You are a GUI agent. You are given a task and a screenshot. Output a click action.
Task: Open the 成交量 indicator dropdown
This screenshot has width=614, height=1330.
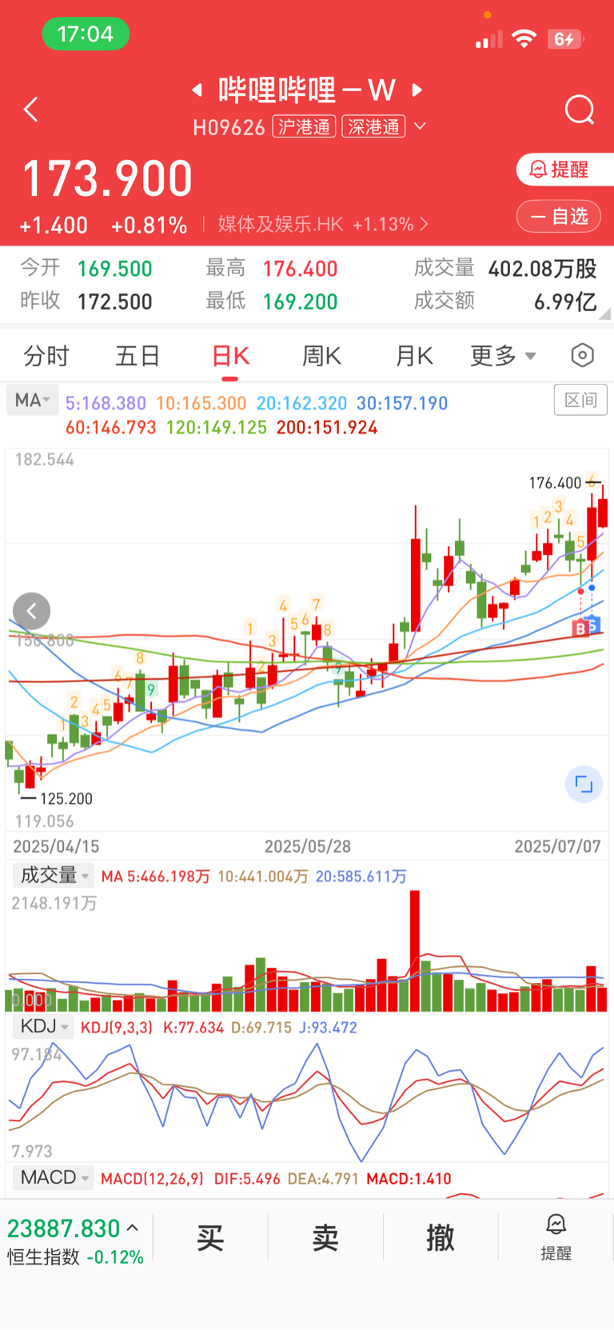53,876
